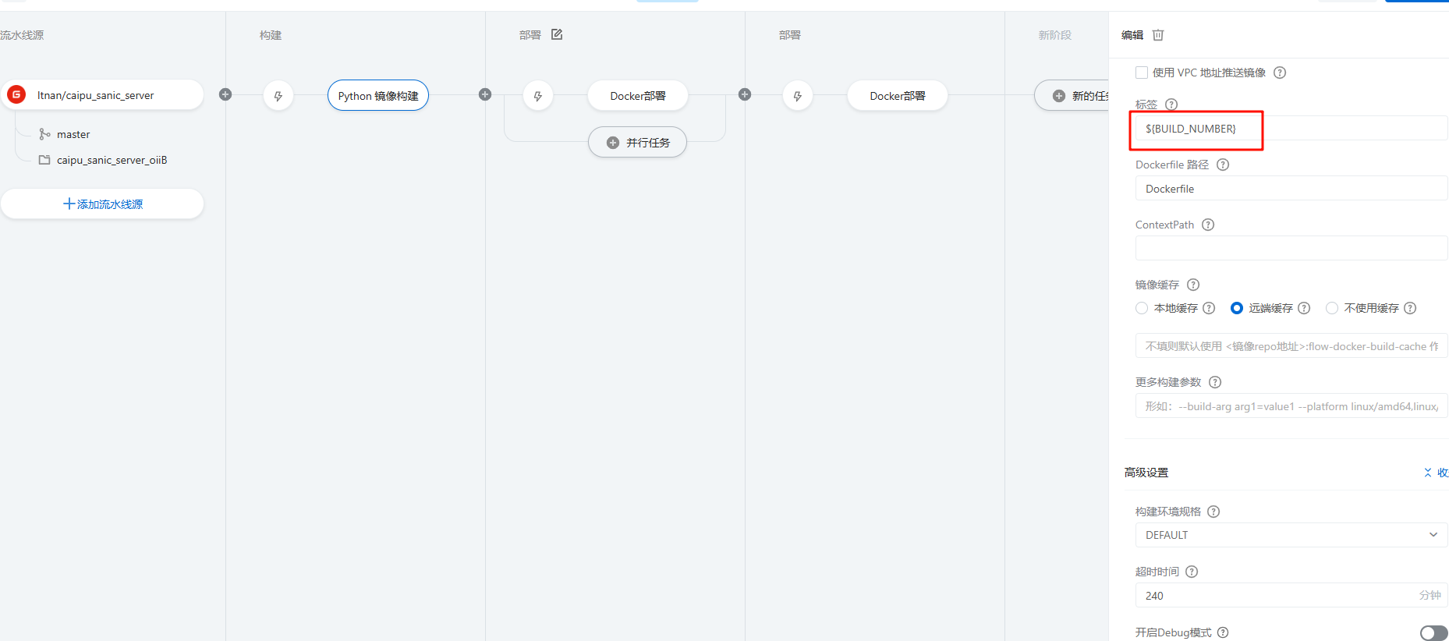Click the help icon next to 本地缓存
The width and height of the screenshot is (1449, 641).
1209,308
